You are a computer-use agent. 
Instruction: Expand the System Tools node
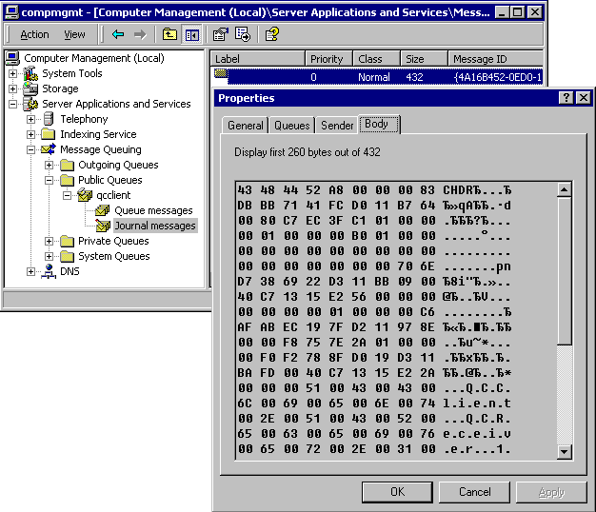point(13,73)
